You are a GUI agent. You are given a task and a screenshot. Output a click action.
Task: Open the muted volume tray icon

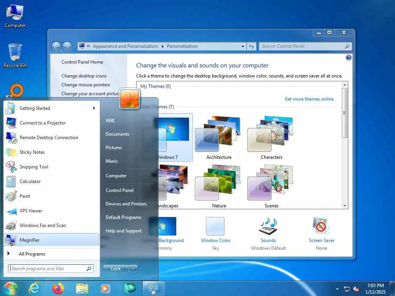pos(356,289)
